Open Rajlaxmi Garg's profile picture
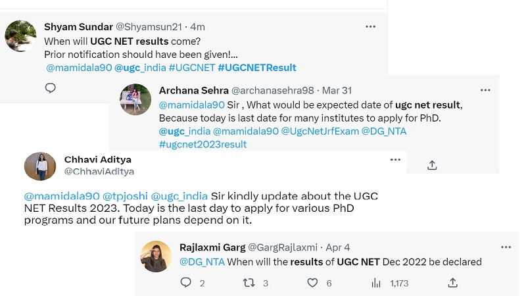The image size is (526, 296). click(x=156, y=256)
